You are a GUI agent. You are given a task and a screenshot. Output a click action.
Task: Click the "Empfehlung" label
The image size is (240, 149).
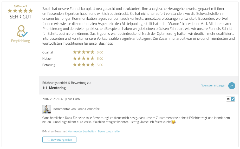point(20,41)
